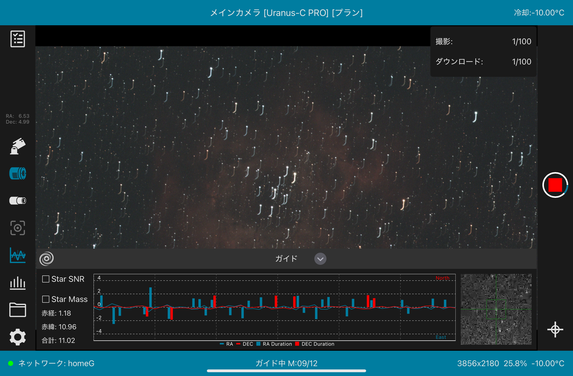
Task: Click the guide star thumbnail view
Action: (x=496, y=309)
